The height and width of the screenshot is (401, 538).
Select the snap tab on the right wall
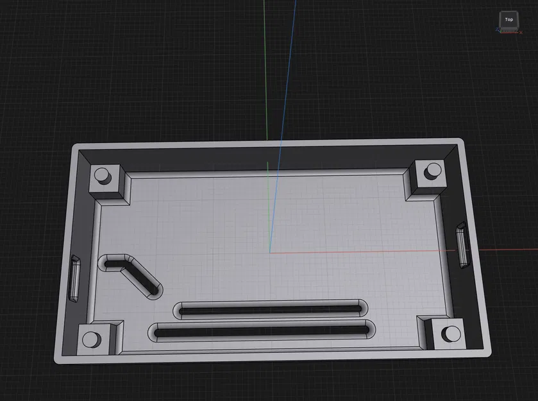point(462,245)
